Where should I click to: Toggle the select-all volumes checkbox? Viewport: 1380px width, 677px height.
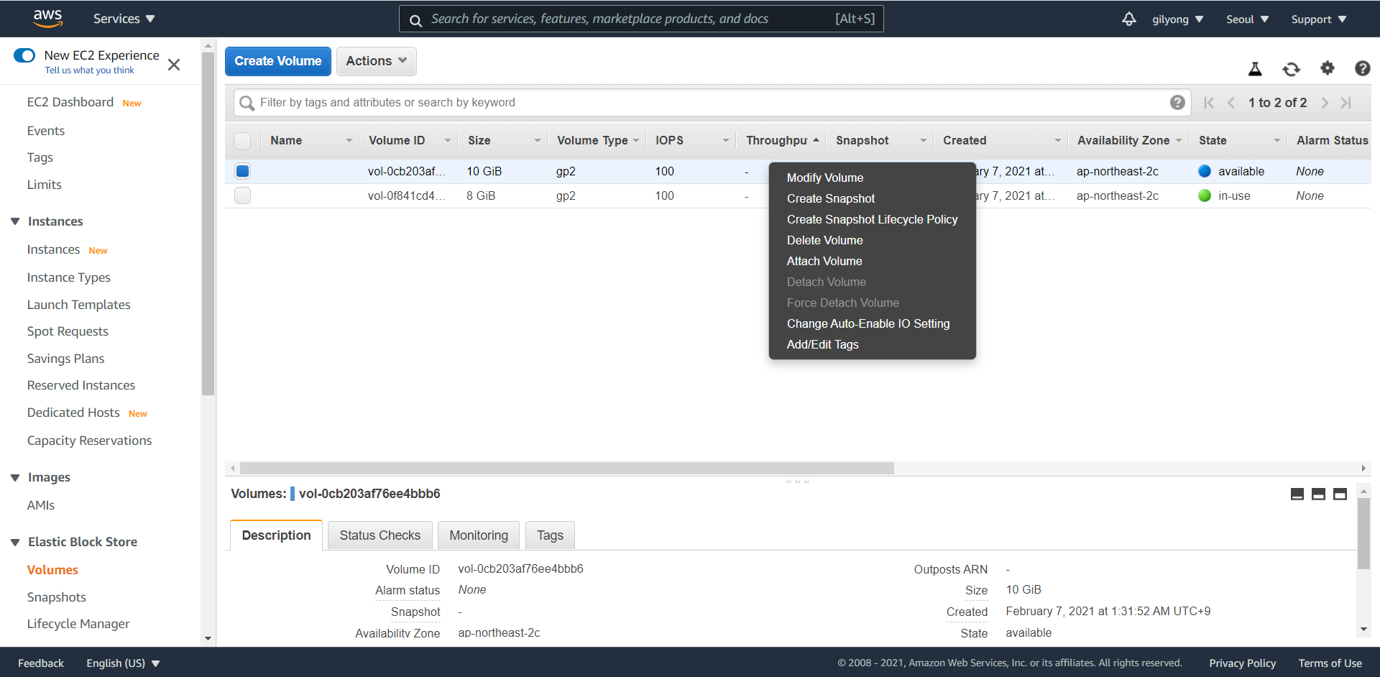click(242, 141)
